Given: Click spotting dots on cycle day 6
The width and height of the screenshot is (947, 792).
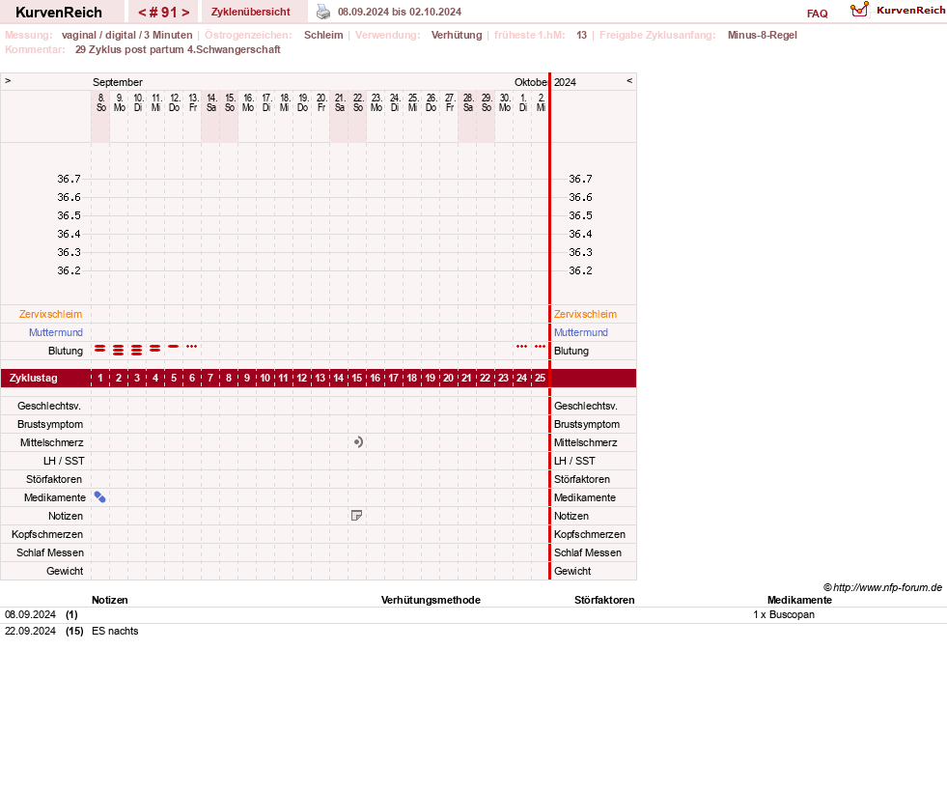Looking at the screenshot, I should point(191,346).
